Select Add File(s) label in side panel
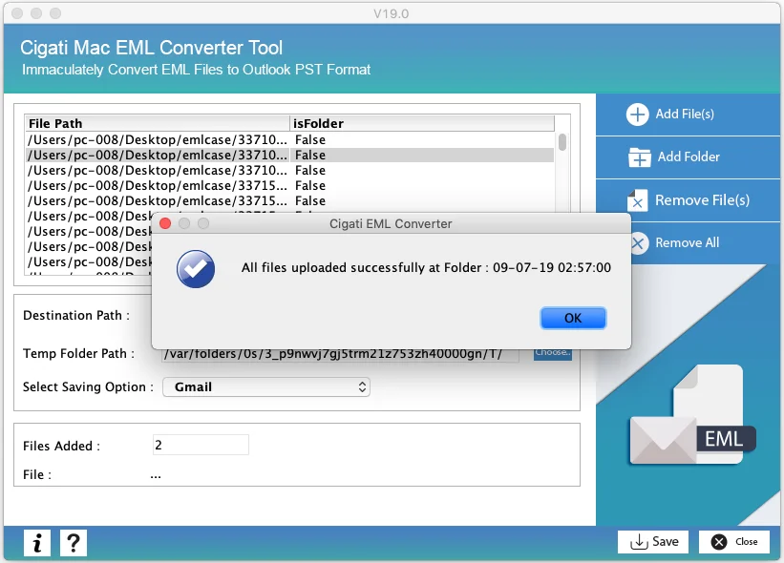 (x=685, y=115)
